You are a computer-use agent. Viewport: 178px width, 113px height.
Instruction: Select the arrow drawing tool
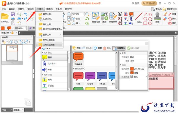tap(145, 14)
